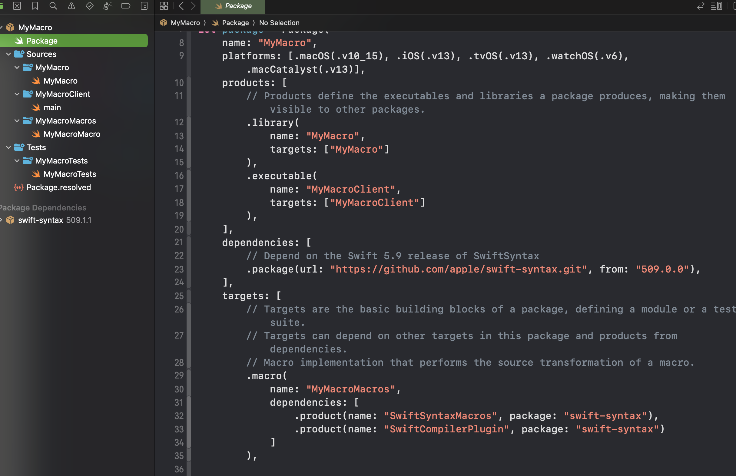
Task: Open the Issue navigator warning icon
Action: (71, 6)
